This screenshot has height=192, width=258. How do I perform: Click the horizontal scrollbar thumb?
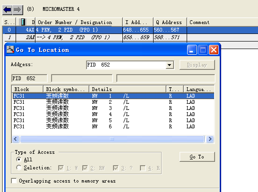pyautogui.click(x=112, y=139)
